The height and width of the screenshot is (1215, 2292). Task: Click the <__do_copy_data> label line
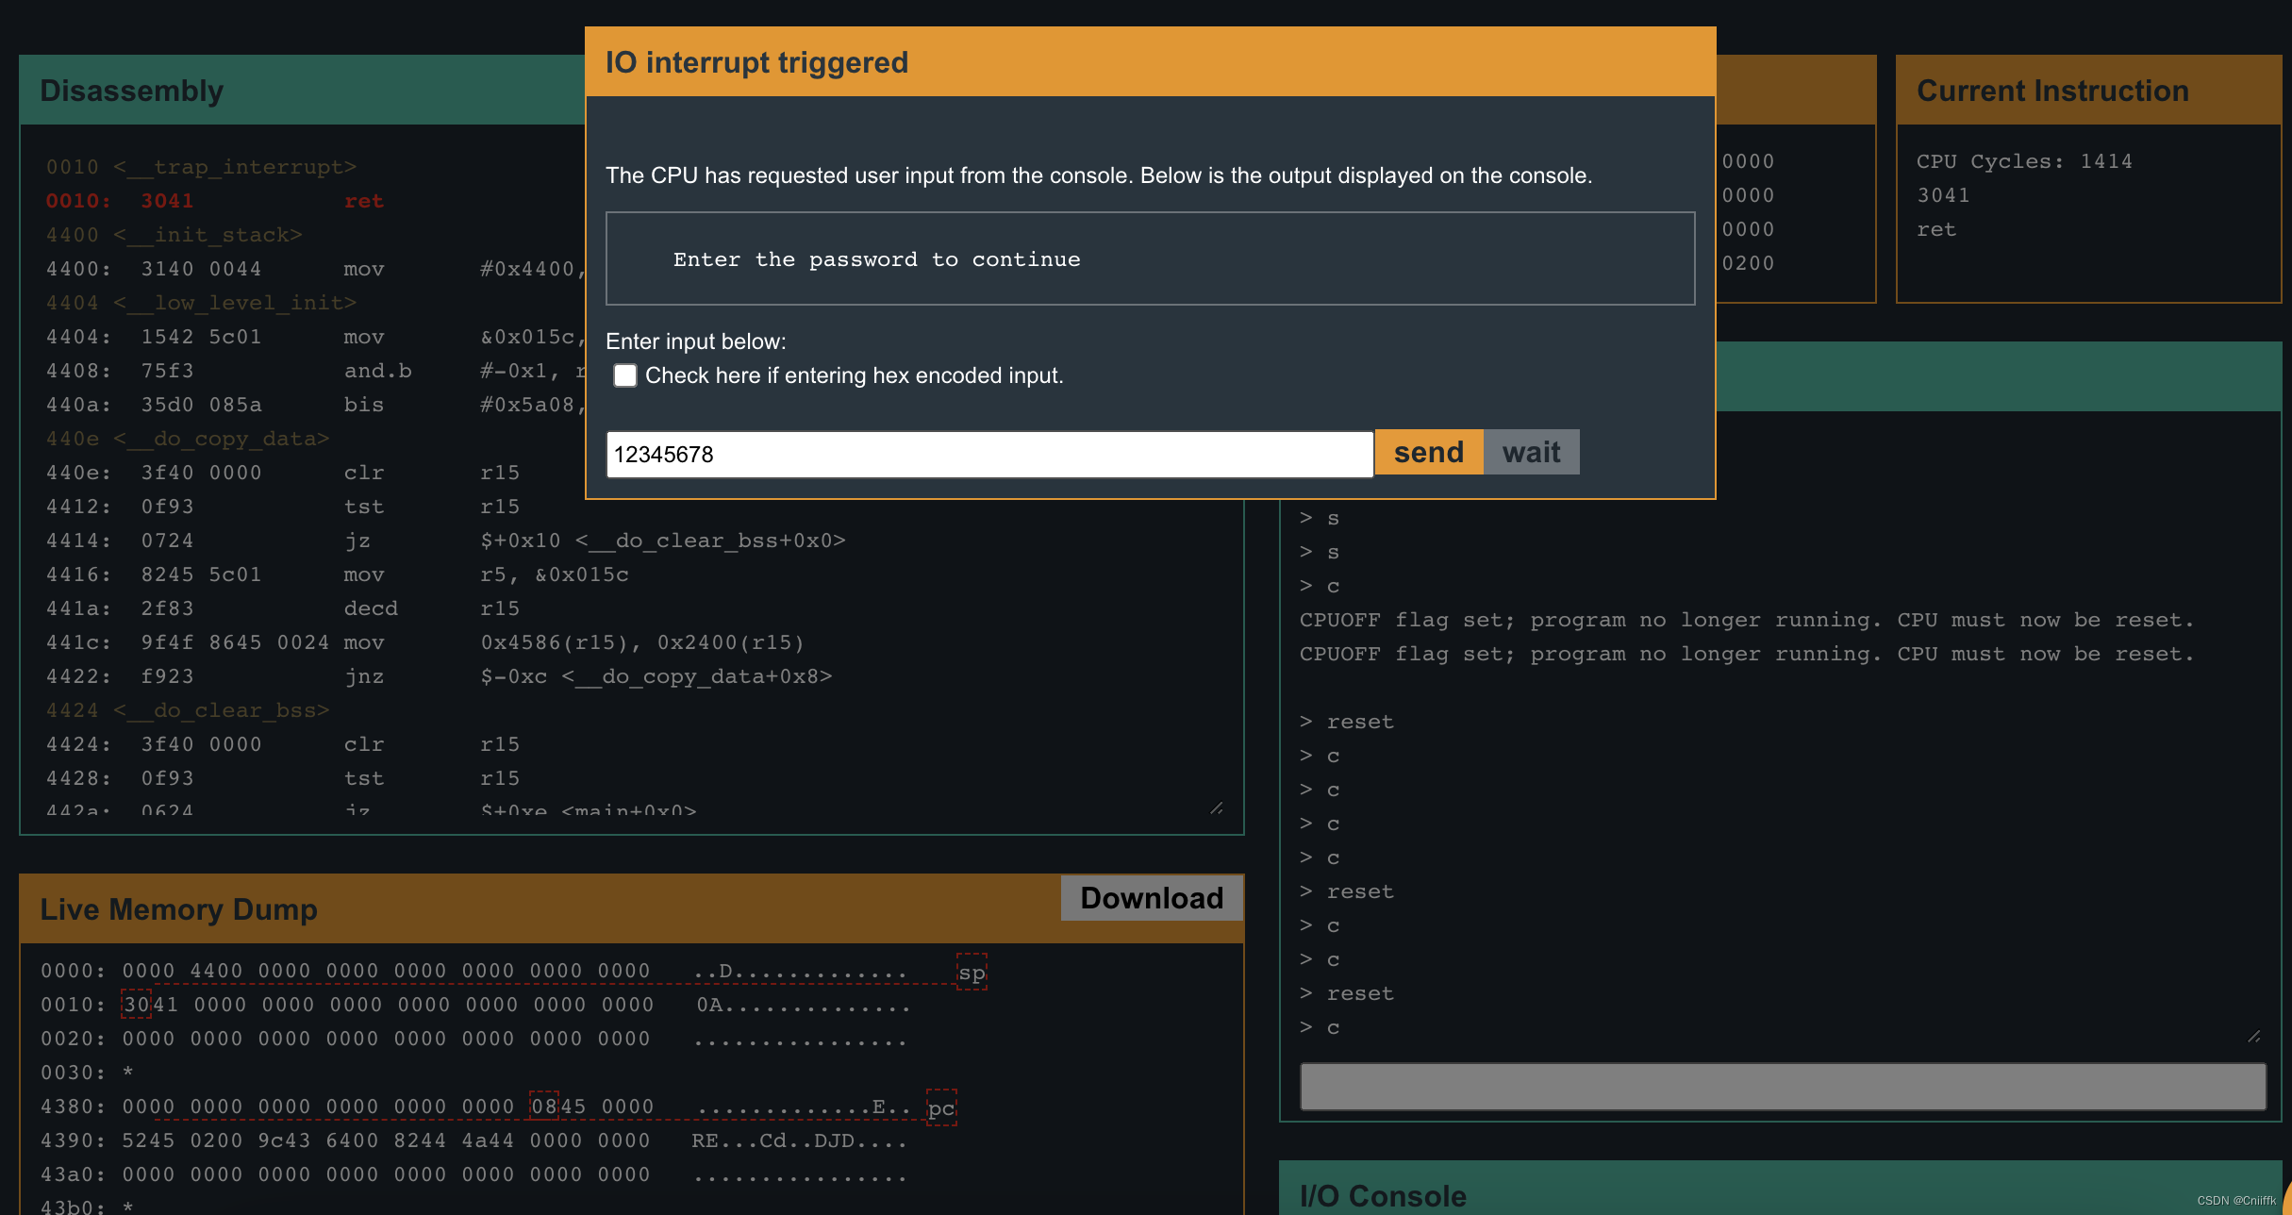click(188, 439)
